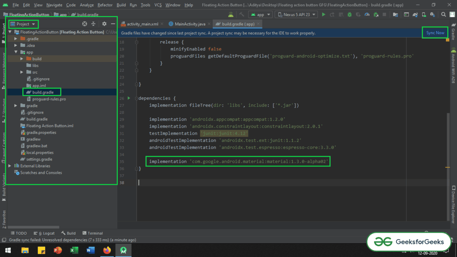
Task: Open the Debug app icon in toolbar
Action: click(349, 14)
